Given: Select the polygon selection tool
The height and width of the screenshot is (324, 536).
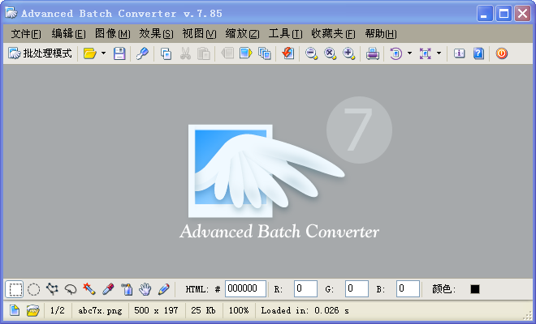Looking at the screenshot, I should pos(52,289).
